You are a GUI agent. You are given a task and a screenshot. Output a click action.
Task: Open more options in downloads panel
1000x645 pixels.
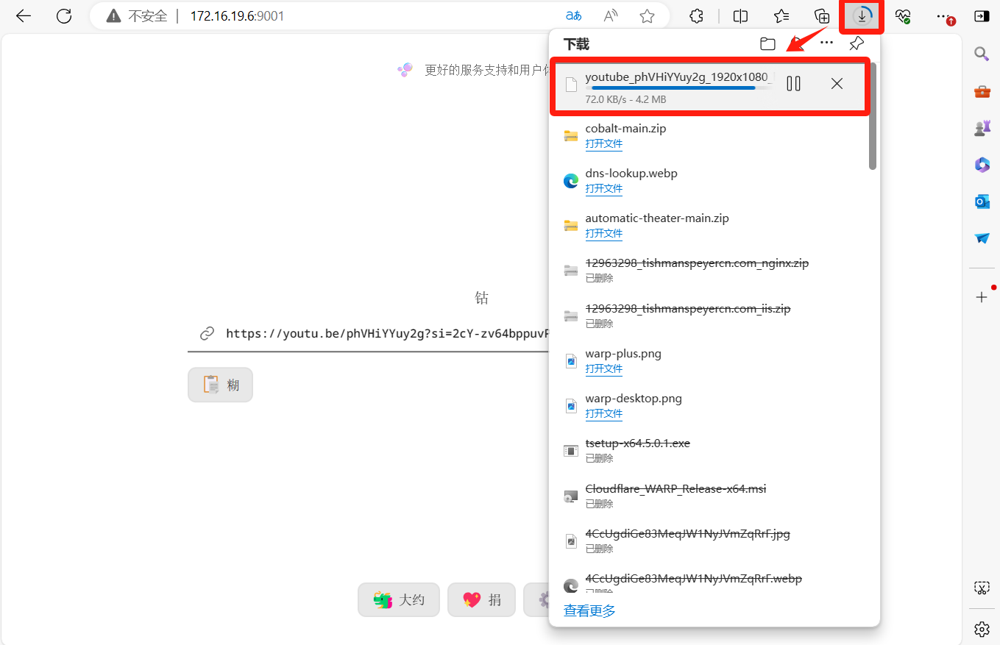coord(826,44)
